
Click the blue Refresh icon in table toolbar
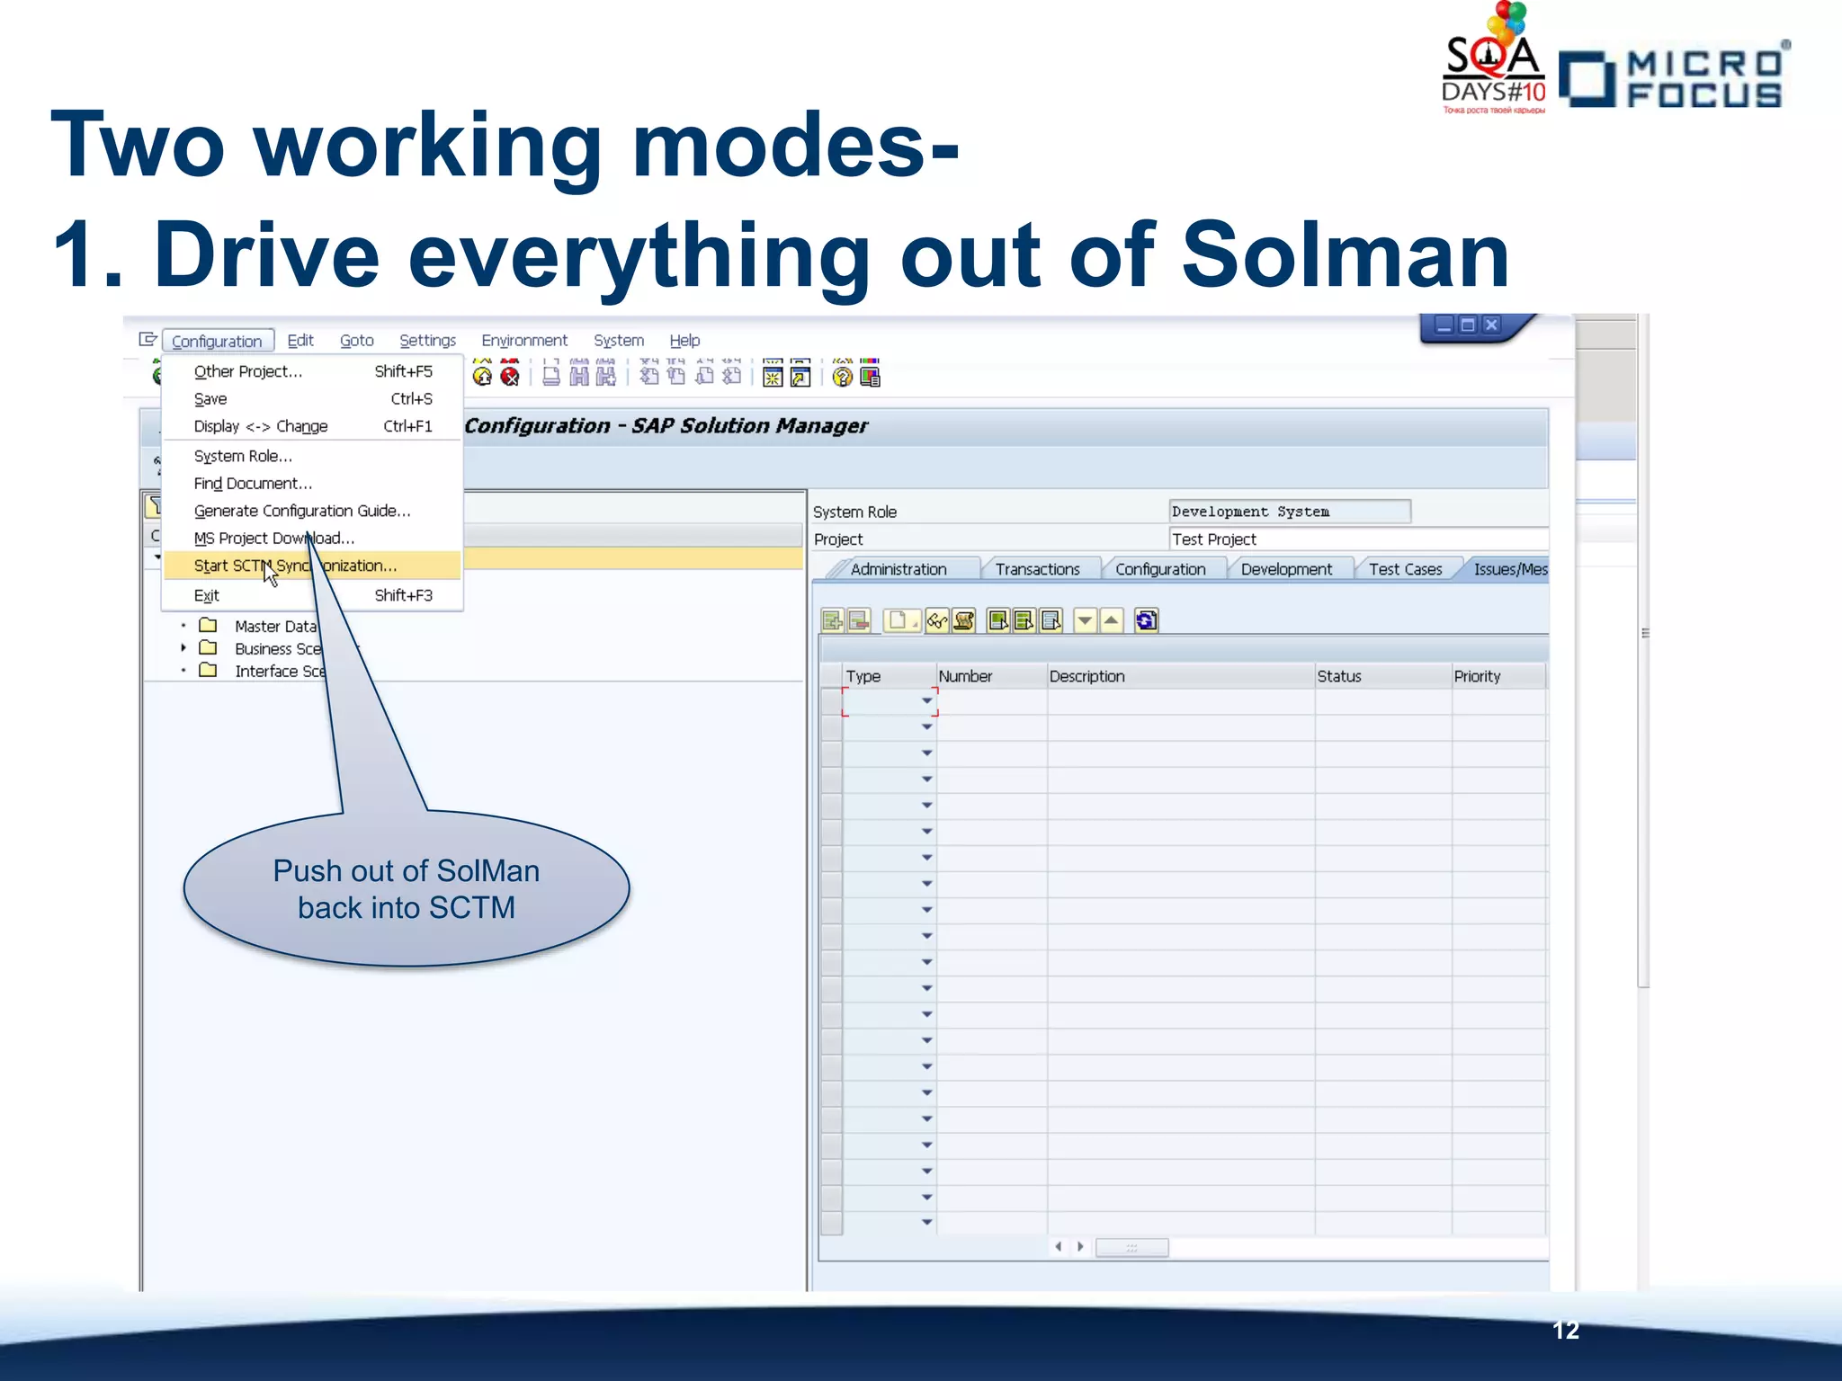[1146, 620]
